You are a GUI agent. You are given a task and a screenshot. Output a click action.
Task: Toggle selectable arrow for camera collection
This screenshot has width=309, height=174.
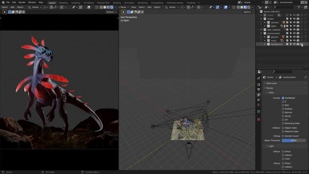tap(291, 22)
